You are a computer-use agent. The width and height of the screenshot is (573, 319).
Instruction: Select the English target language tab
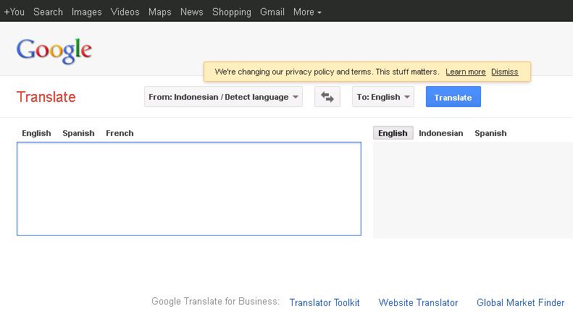[393, 133]
